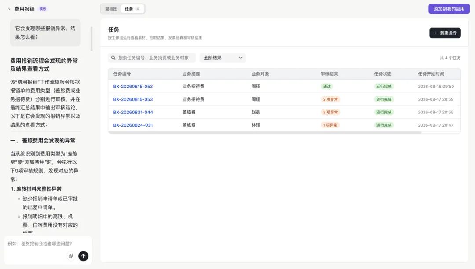Click the 模板 tag beside 费用报销
Viewport: 475px width, 269px height.
pos(43,9)
